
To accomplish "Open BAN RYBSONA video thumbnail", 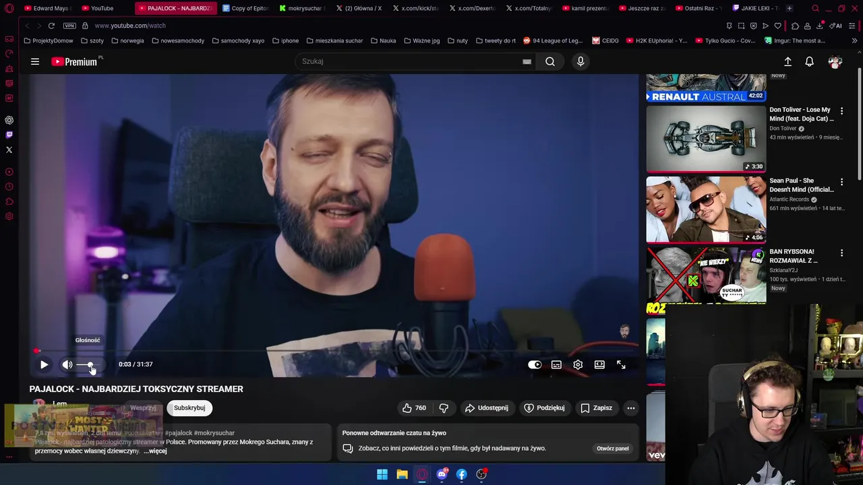I will [x=706, y=280].
